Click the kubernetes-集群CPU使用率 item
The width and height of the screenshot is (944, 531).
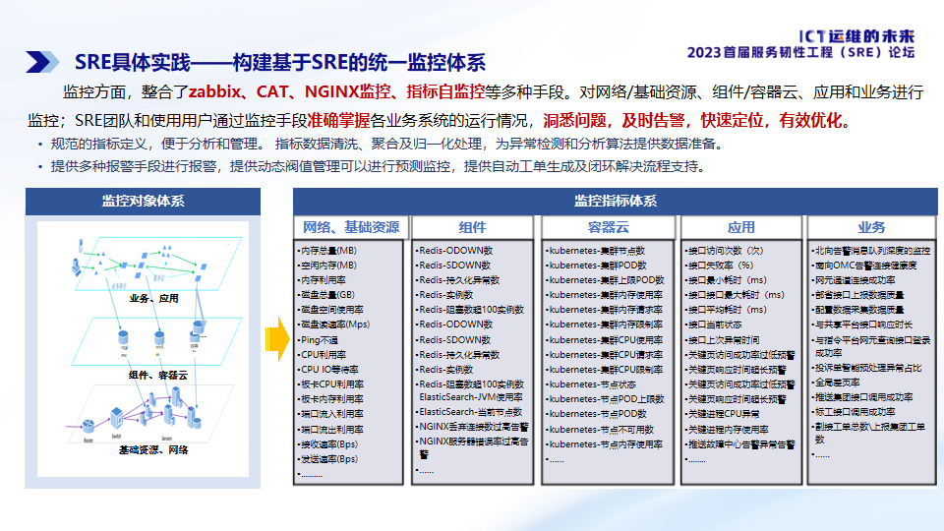(605, 340)
